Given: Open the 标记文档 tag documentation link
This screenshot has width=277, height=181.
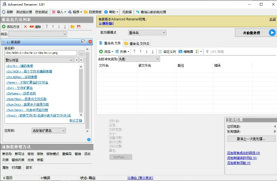Looking at the screenshot, I should coord(76,120).
